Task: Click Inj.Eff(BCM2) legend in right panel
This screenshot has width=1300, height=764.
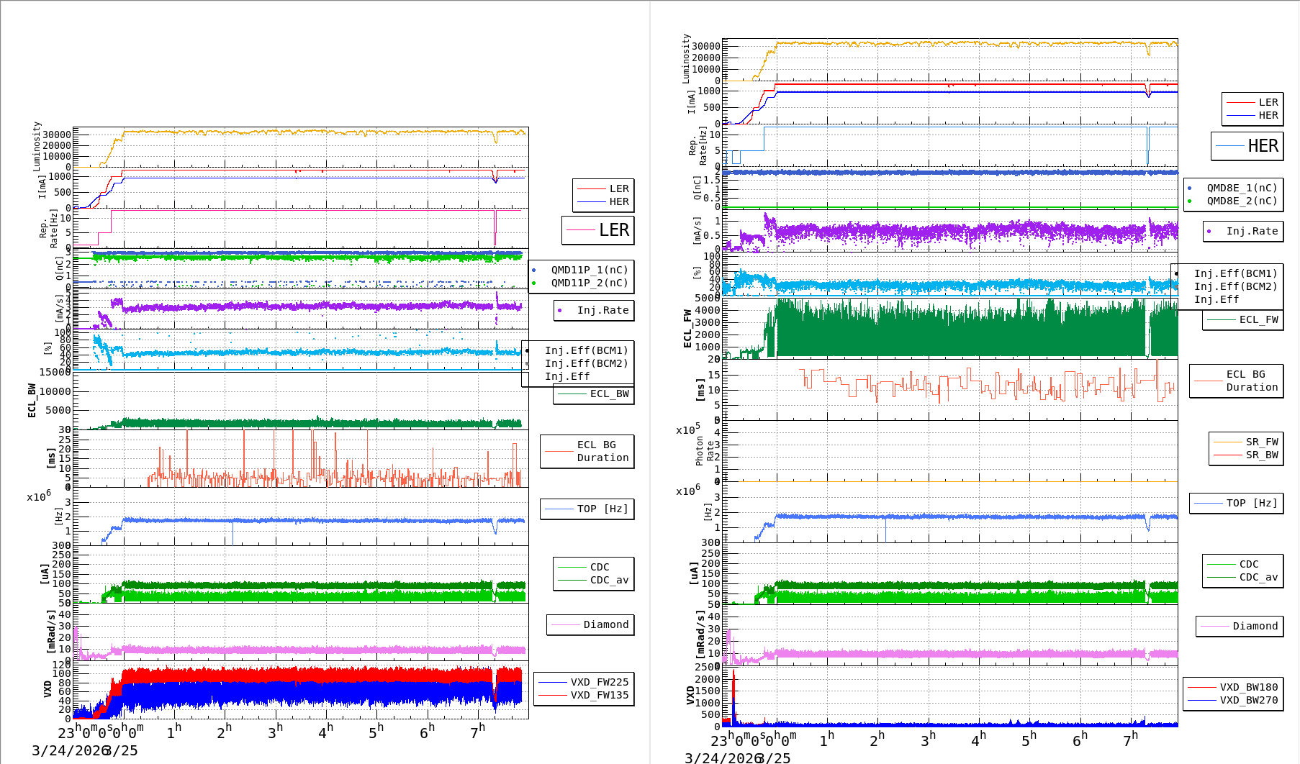Action: (1235, 286)
